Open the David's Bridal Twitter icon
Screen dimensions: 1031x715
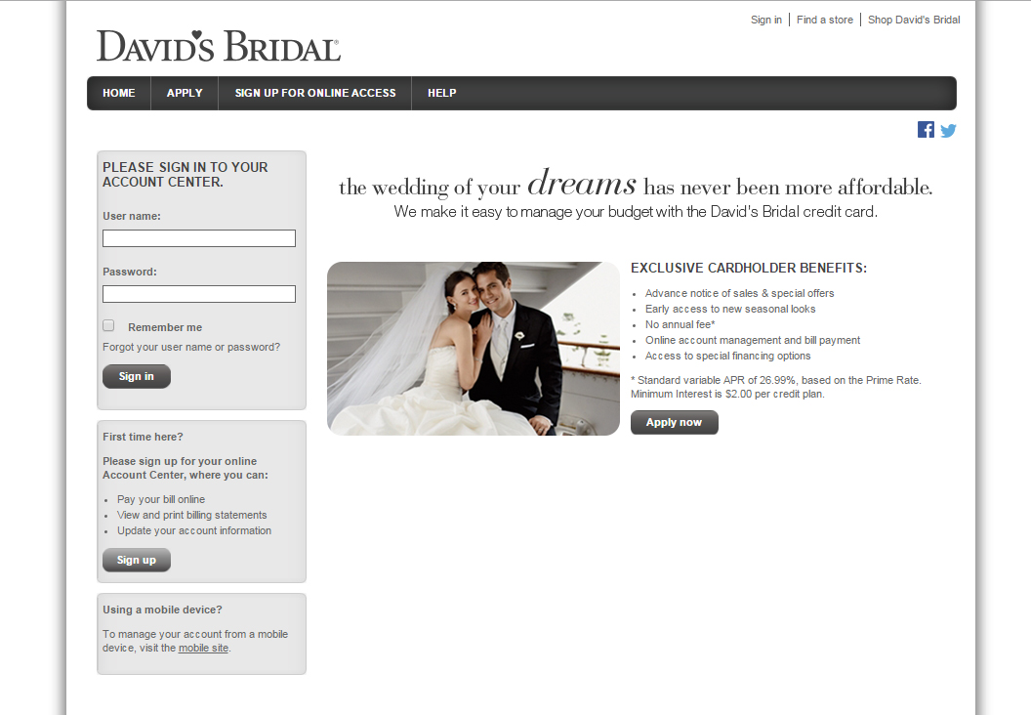click(948, 130)
